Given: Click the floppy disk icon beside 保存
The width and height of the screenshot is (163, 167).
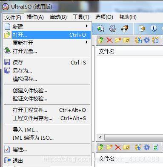Looking at the screenshot, I should click(x=7, y=62).
